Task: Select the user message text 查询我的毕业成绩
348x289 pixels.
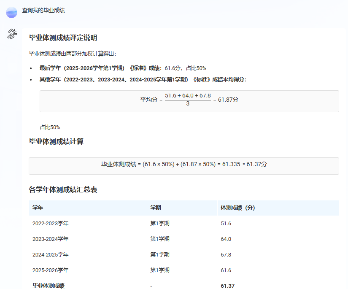Action: (x=43, y=10)
